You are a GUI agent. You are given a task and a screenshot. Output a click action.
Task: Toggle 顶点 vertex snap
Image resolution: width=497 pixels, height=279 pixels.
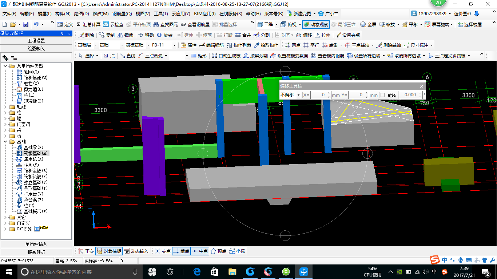coord(218,251)
